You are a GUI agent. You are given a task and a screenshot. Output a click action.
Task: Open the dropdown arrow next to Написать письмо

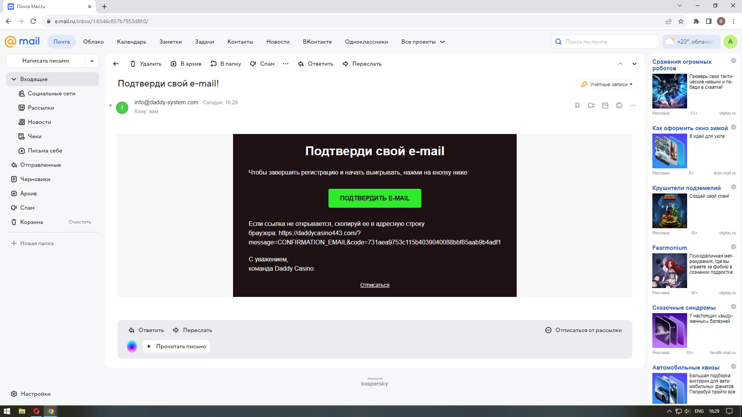click(x=92, y=61)
